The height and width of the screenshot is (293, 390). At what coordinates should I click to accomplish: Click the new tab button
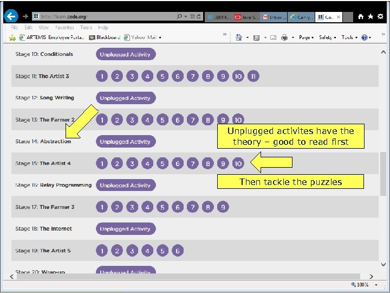pyautogui.click(x=348, y=17)
